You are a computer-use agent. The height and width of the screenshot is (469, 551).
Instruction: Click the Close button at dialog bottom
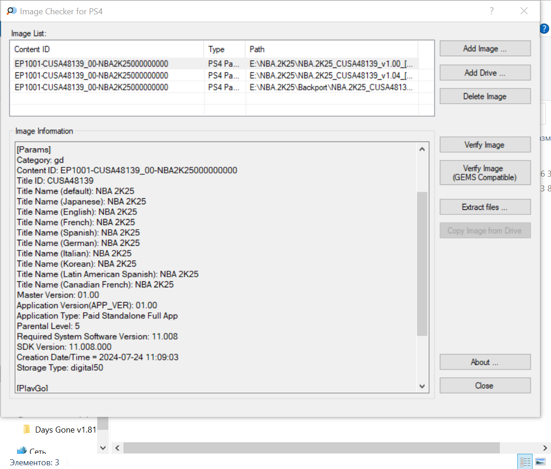(485, 386)
